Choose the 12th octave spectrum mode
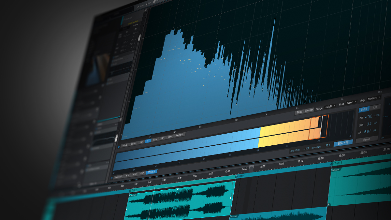391x220 pixels. coord(141,142)
